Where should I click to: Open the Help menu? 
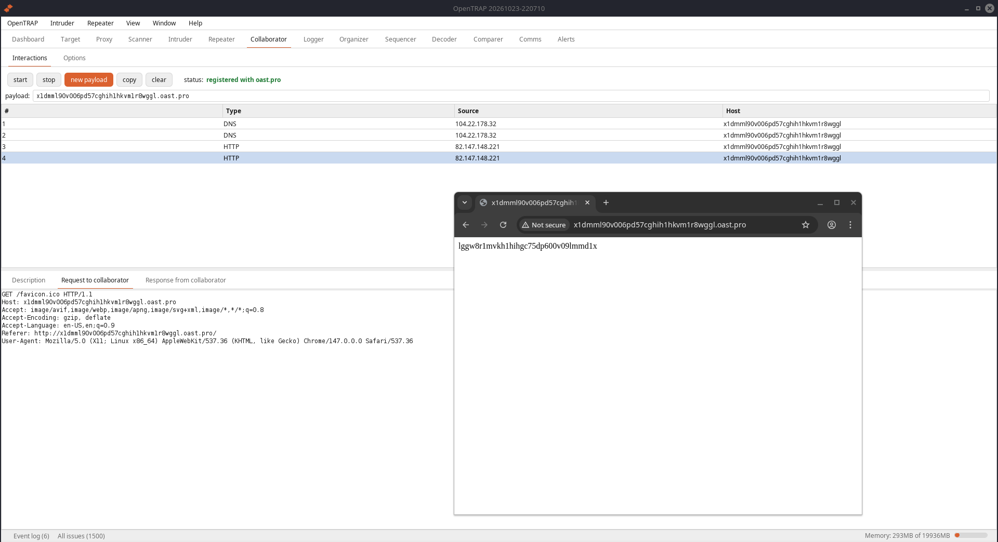[195, 23]
